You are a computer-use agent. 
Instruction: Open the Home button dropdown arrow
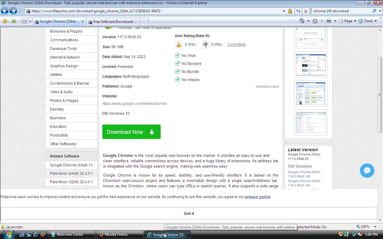click(308, 21)
